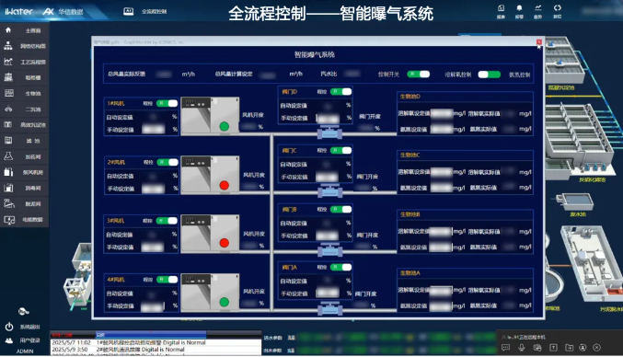Viewport: 623px width, 357px height.
Task: Open the chat bubble icon in bottom toolbar
Action: 505,348
